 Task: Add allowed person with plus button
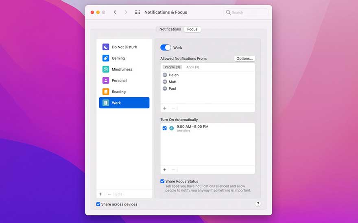[165, 108]
